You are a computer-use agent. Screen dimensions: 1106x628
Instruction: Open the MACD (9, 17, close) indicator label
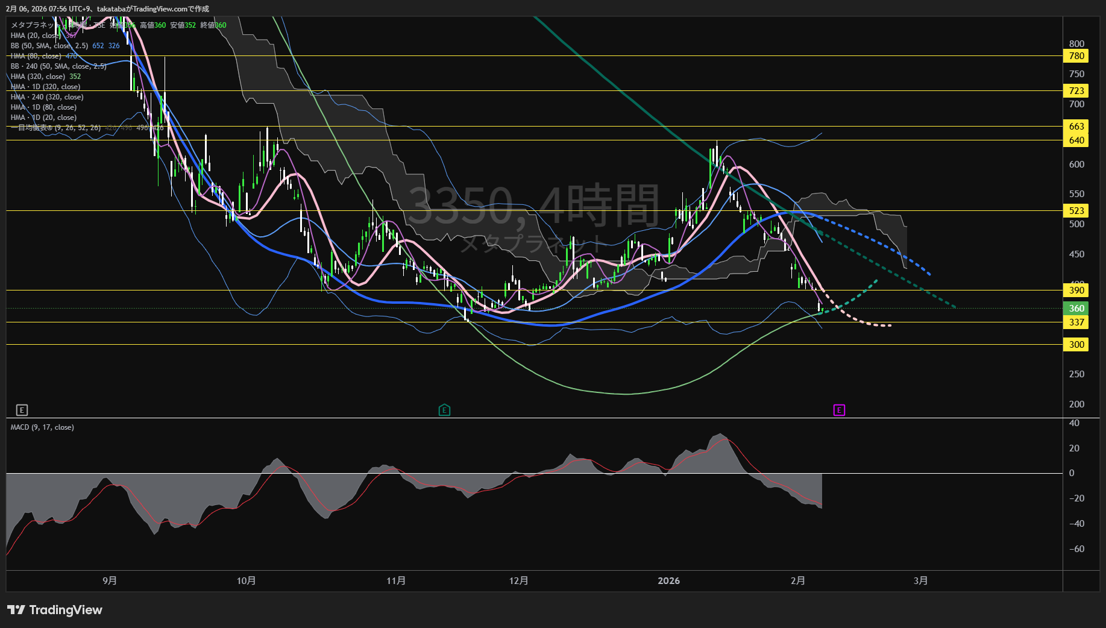42,427
